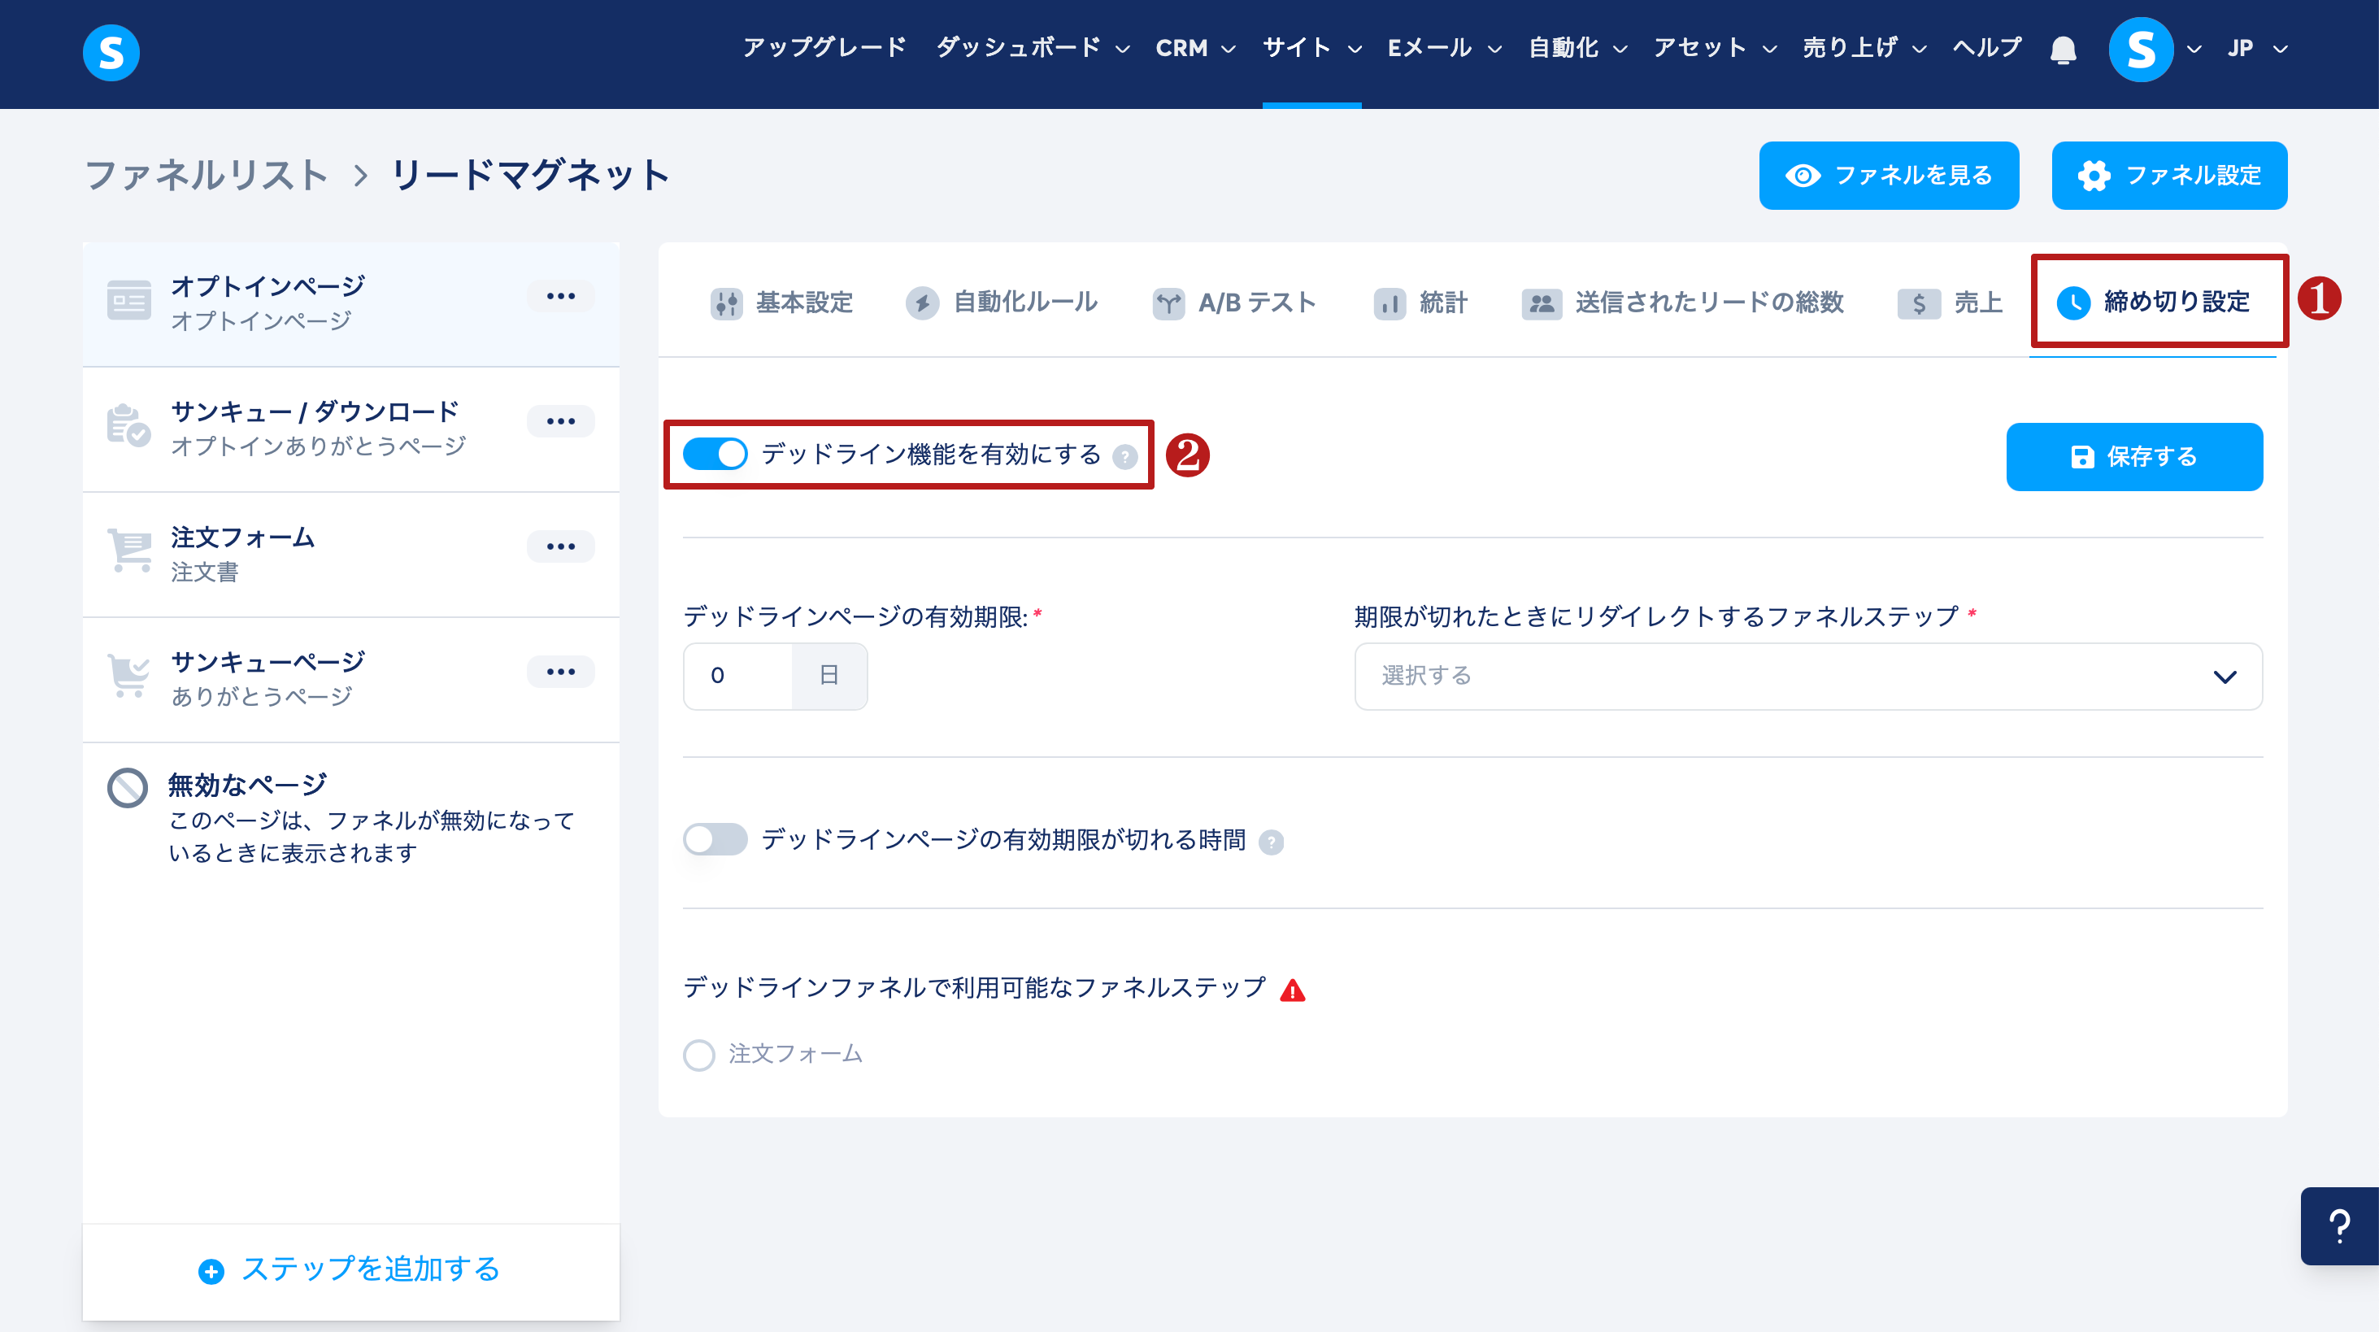Open the JP language dropdown

pos(2255,48)
